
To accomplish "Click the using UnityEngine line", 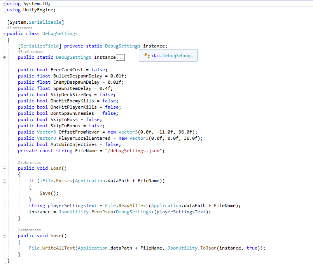I will [x=31, y=10].
